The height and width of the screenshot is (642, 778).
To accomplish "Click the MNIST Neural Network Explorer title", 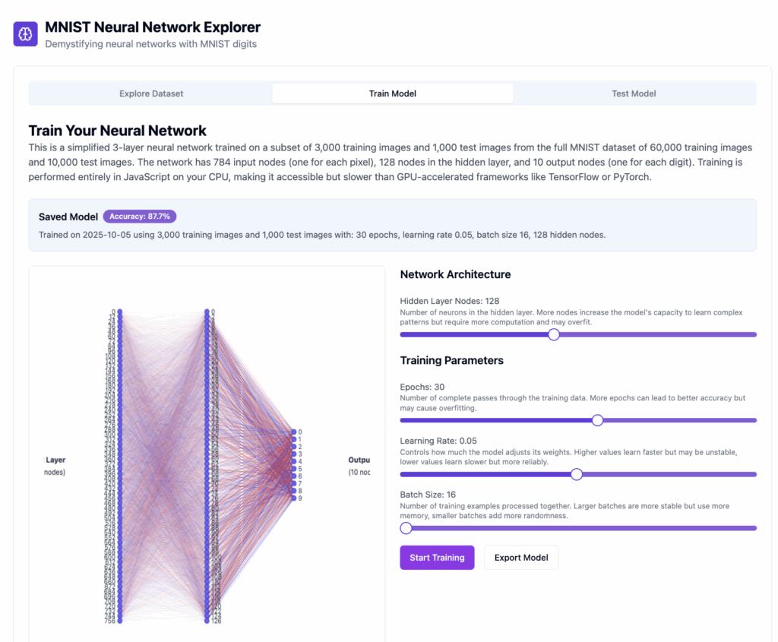I will click(153, 27).
